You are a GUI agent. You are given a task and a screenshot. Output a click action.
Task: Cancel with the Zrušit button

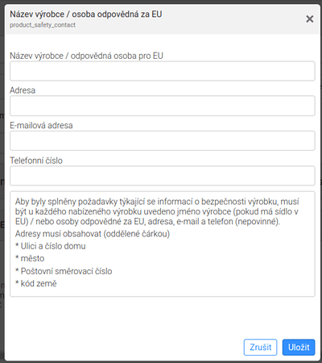[260, 347]
